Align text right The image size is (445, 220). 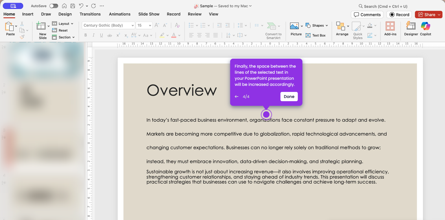(x=207, y=35)
